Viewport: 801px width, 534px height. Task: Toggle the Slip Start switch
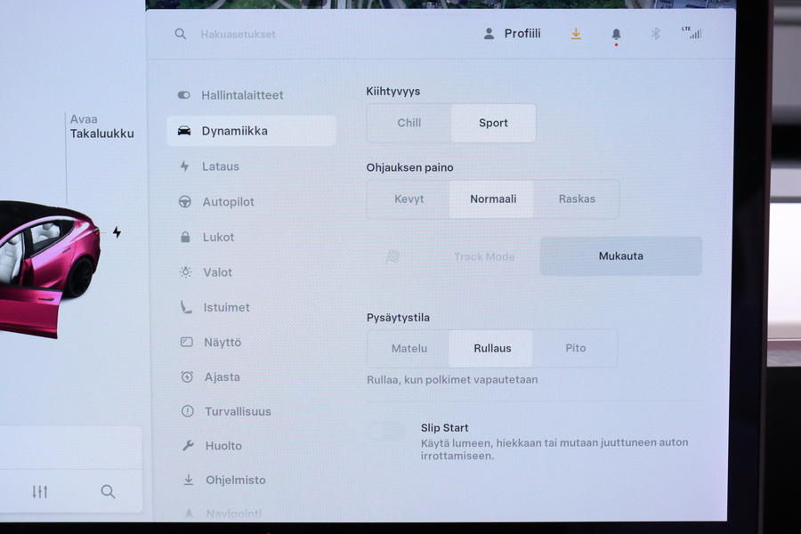(x=386, y=432)
